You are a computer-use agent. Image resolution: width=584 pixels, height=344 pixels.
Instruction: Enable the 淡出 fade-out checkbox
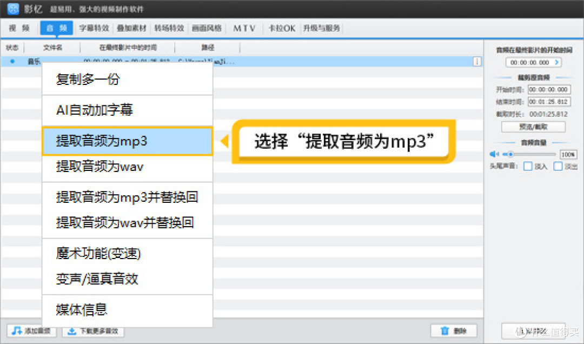coord(558,166)
